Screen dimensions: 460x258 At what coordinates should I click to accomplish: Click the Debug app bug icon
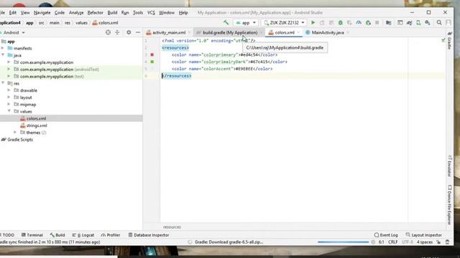pos(340,22)
